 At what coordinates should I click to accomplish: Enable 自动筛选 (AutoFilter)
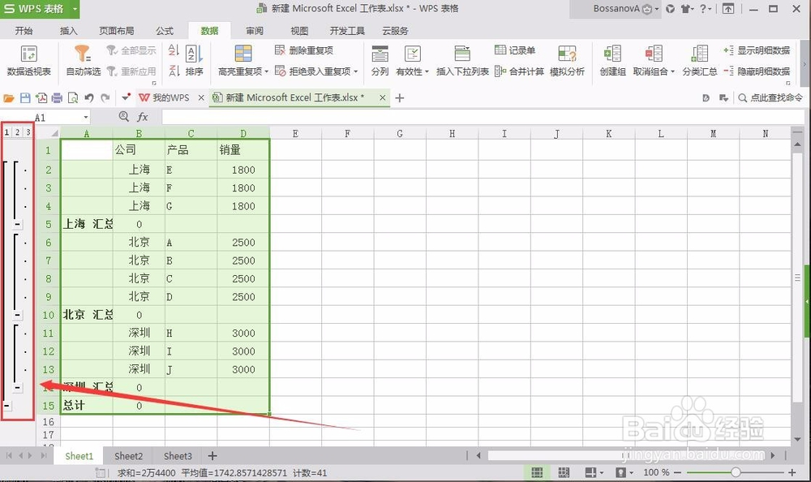tap(82, 61)
